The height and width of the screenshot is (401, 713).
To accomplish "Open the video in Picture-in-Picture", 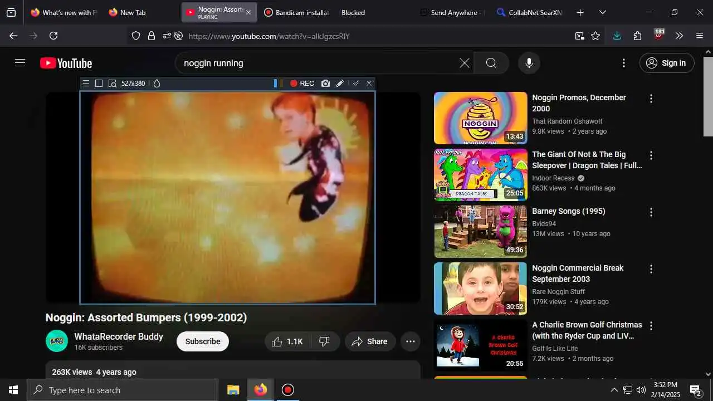I will [x=580, y=36].
